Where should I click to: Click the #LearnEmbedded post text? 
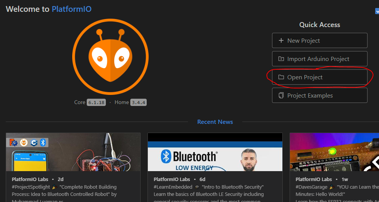tap(209, 194)
